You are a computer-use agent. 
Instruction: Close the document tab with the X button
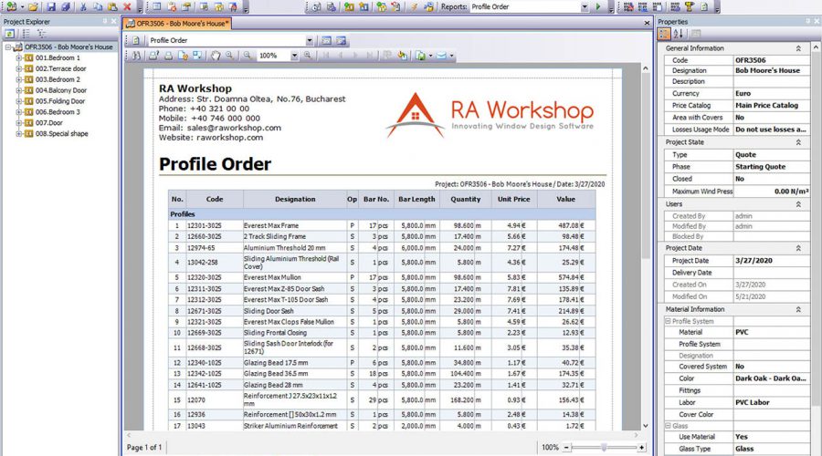(x=647, y=23)
